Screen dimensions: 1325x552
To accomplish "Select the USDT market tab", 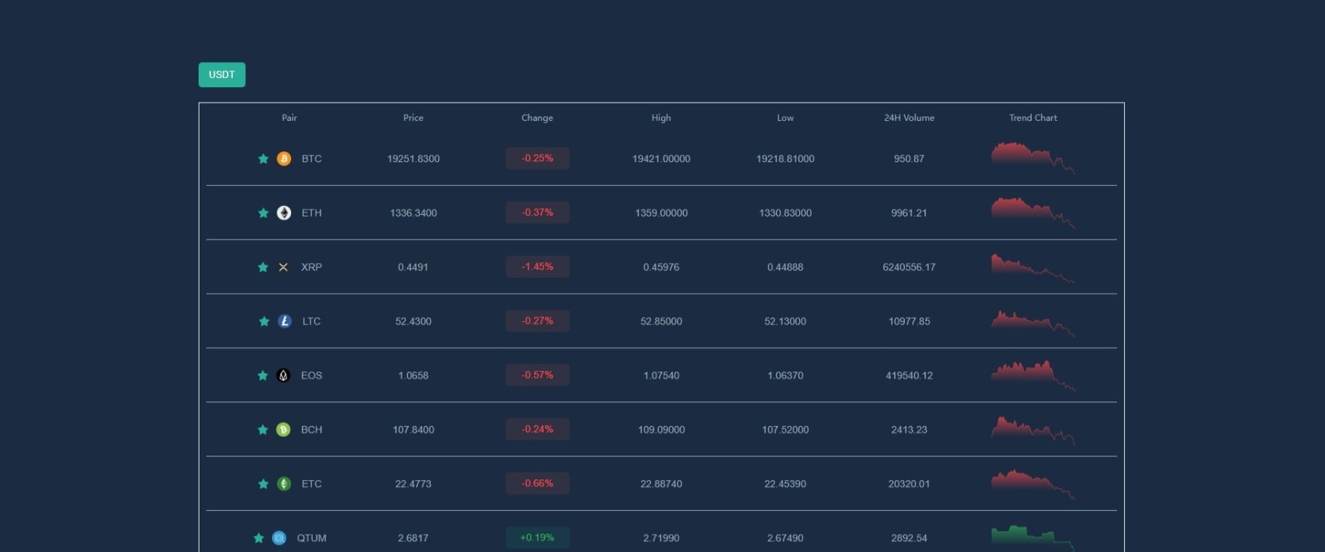I will pyautogui.click(x=222, y=75).
